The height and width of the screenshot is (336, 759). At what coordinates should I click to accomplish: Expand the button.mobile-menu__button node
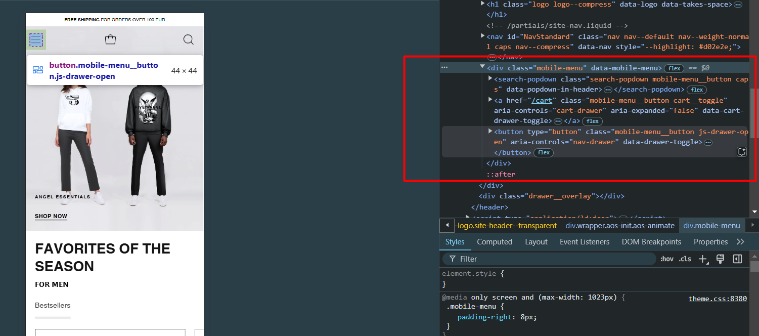490,131
